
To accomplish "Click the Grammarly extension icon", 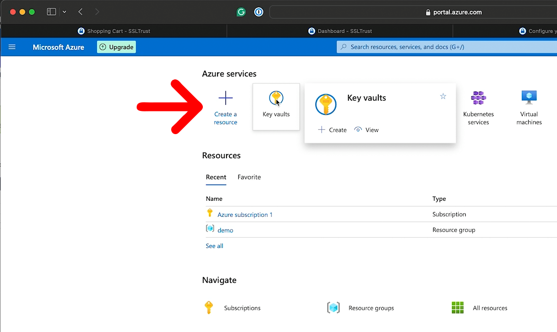I will tap(241, 12).
